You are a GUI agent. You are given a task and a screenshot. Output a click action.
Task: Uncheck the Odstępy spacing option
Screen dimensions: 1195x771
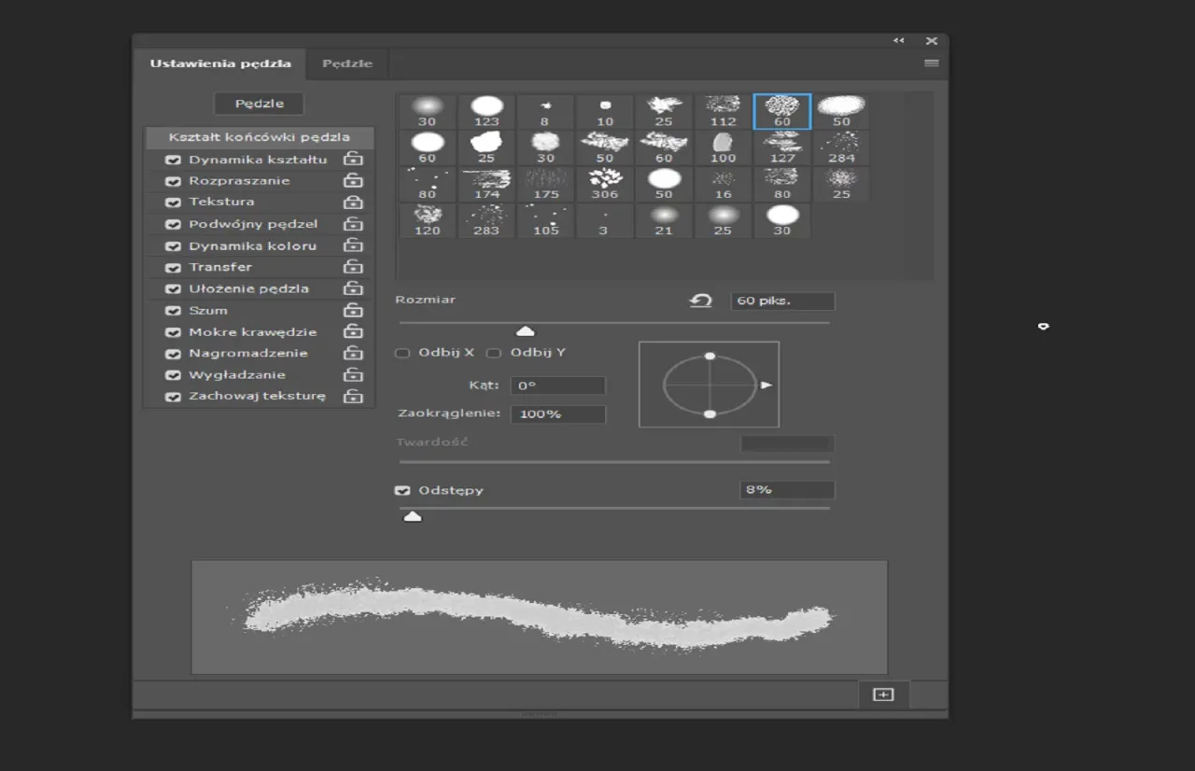point(402,489)
